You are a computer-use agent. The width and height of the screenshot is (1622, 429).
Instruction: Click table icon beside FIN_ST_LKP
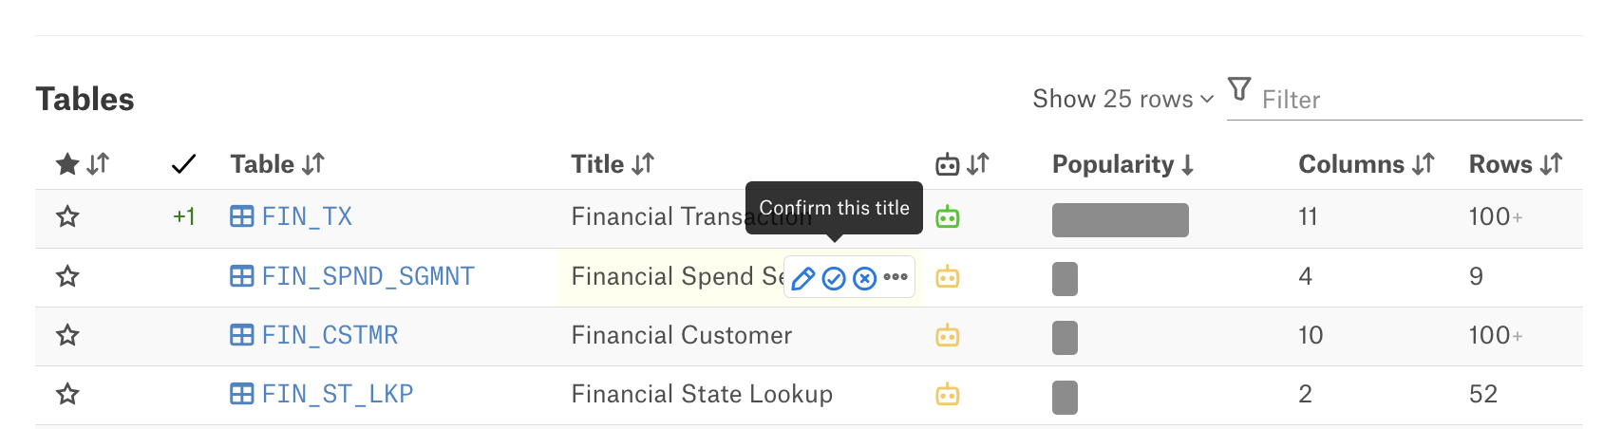click(x=242, y=394)
